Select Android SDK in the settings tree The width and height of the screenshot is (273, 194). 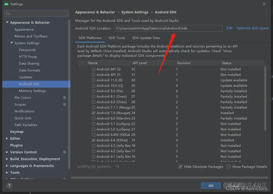(36, 84)
